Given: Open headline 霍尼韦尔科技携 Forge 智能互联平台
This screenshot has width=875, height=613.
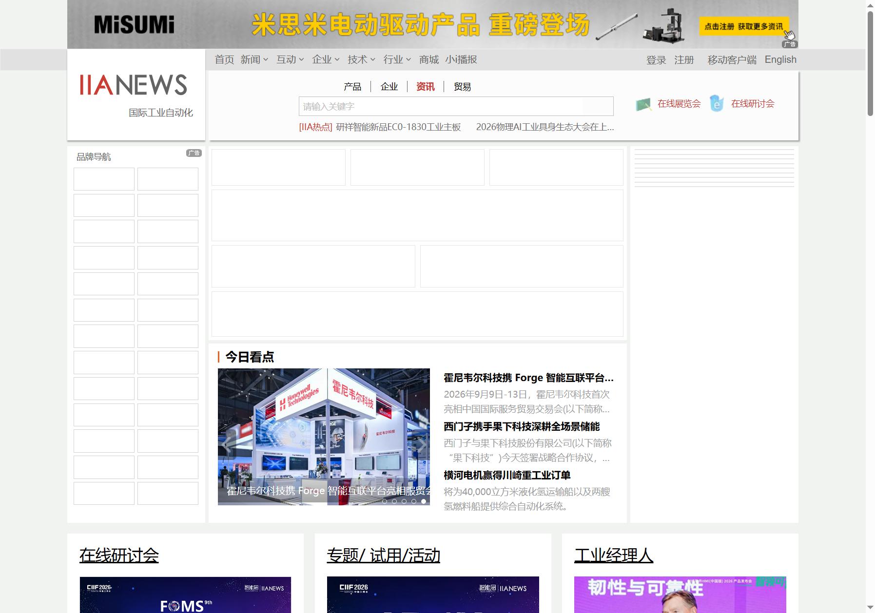Looking at the screenshot, I should [528, 378].
